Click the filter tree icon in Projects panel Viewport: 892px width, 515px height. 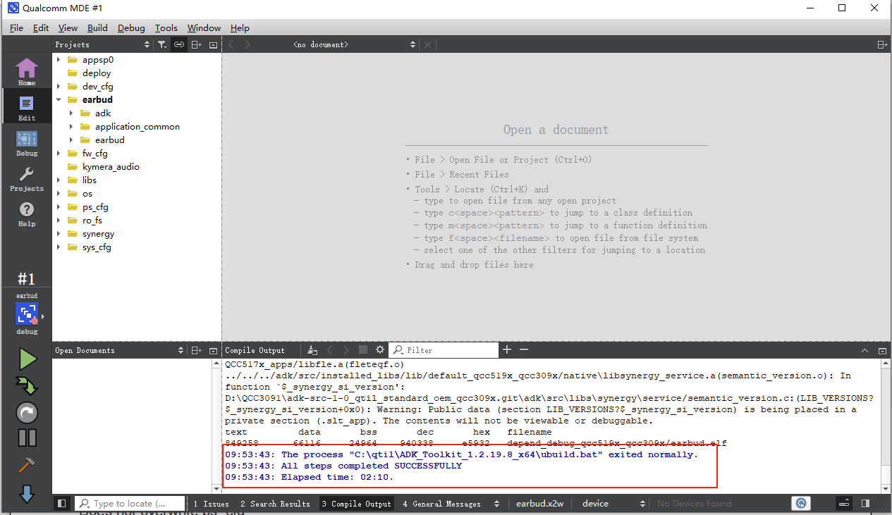[162, 44]
